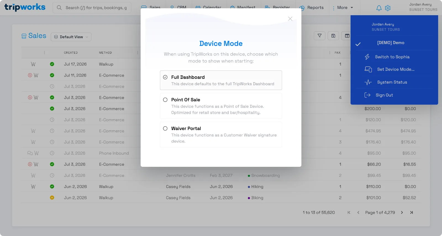This screenshot has width=442, height=236.
Task: Jump to the first page arrow
Action: 349,212
